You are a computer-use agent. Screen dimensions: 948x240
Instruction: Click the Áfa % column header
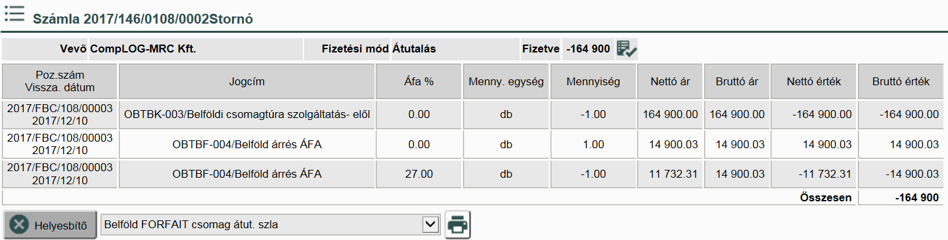418,82
